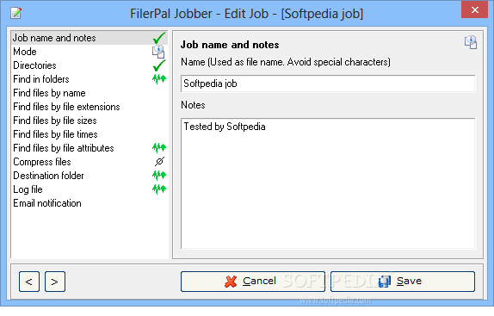Click inside the Notes text area

pos(328,183)
